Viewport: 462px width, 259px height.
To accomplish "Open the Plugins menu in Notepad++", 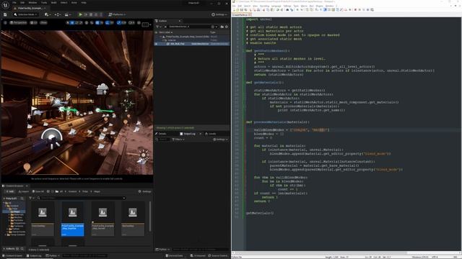I will point(319,6).
